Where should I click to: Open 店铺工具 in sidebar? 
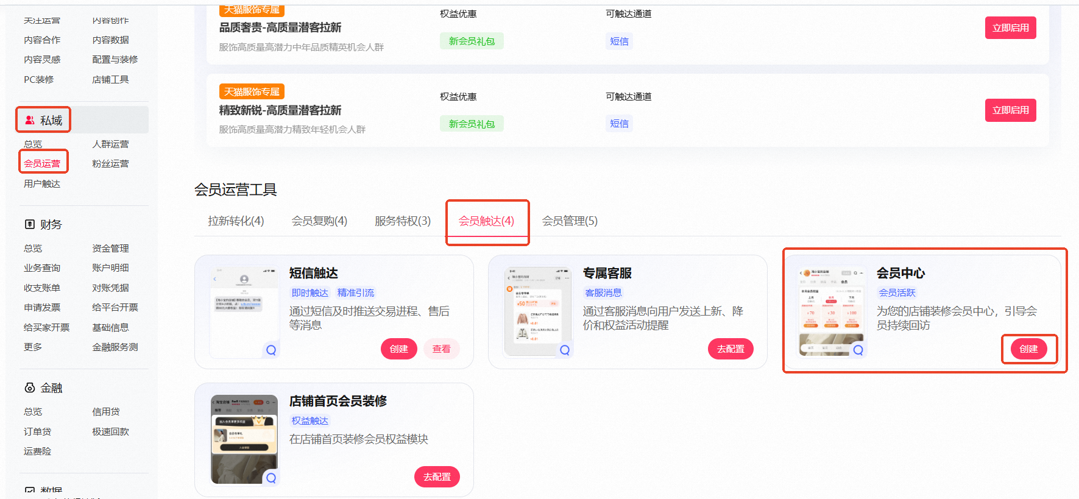pyautogui.click(x=110, y=79)
